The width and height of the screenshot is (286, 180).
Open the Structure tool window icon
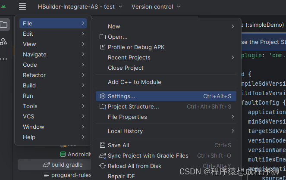(4, 42)
